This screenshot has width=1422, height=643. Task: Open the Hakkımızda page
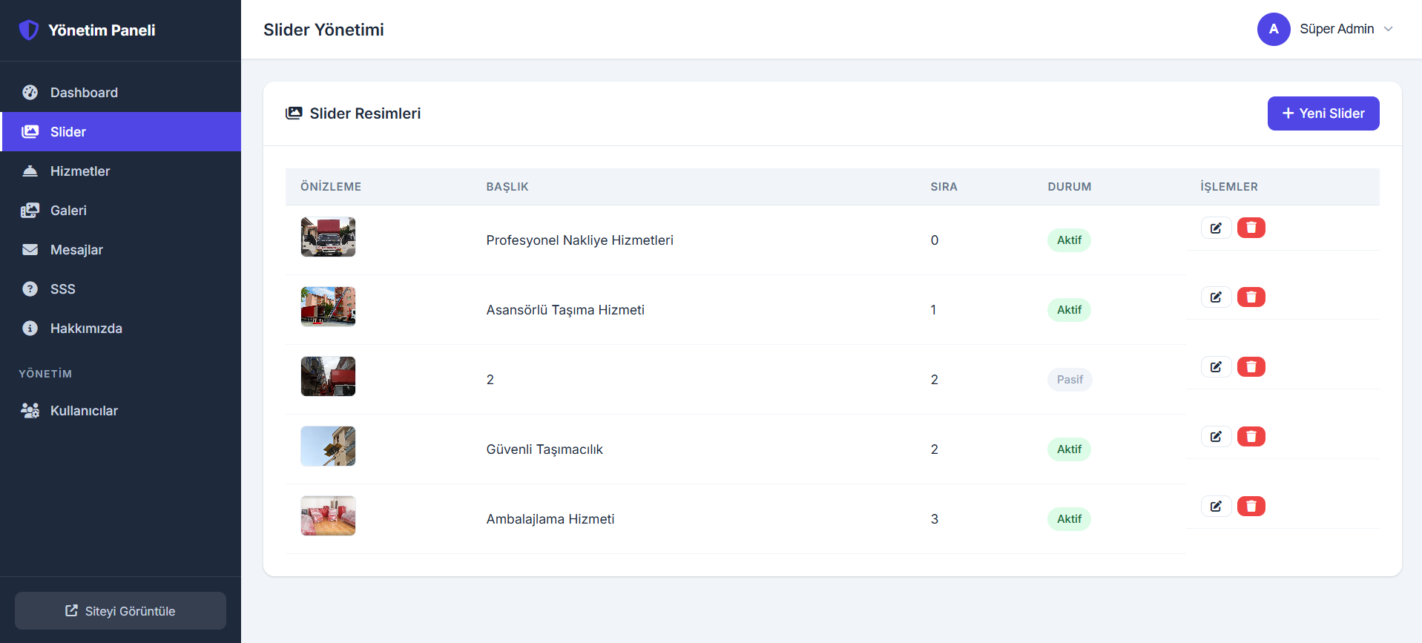pyautogui.click(x=120, y=329)
